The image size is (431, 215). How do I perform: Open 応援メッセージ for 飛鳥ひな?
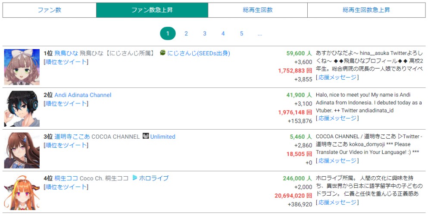337,78
